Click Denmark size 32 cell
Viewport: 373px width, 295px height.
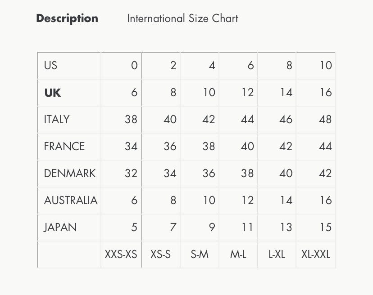click(x=131, y=174)
